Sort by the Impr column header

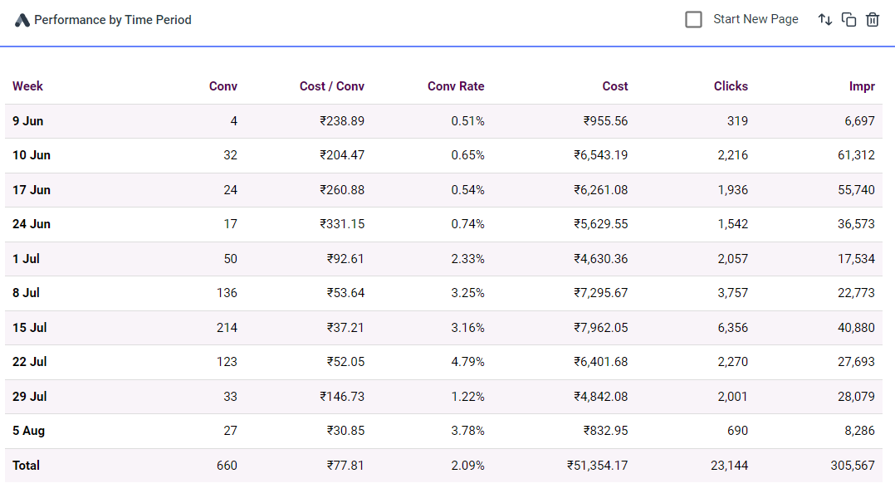pyautogui.click(x=860, y=86)
